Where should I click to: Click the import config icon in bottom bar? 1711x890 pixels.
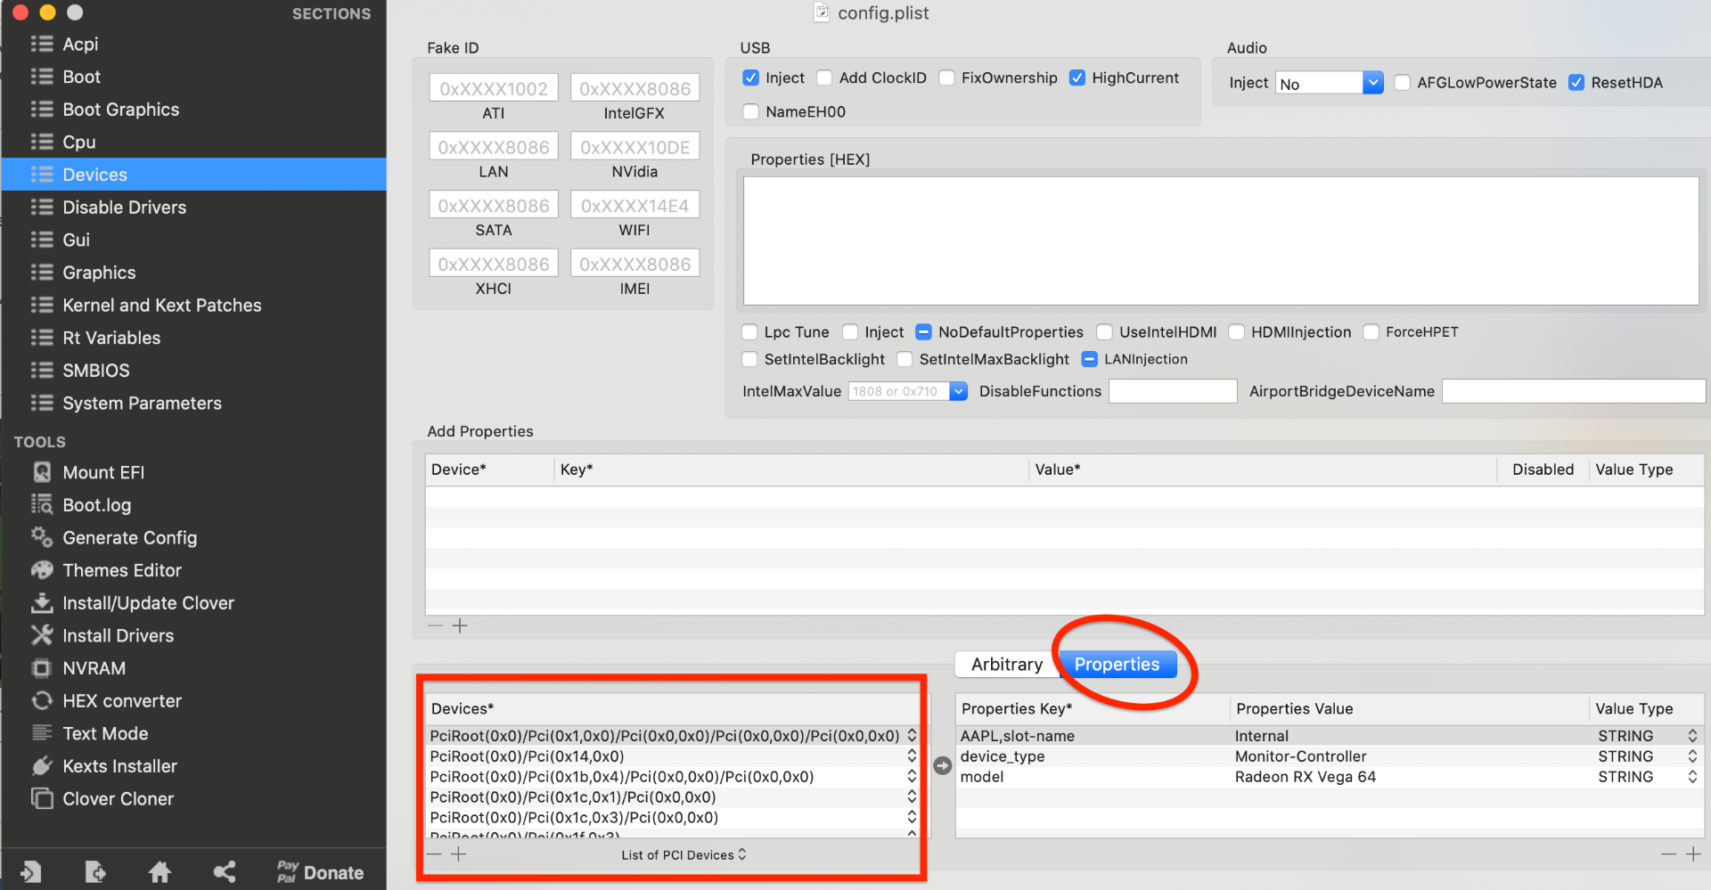click(x=31, y=872)
